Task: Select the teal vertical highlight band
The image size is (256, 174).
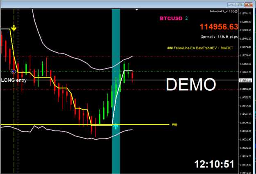Action: (x=116, y=91)
